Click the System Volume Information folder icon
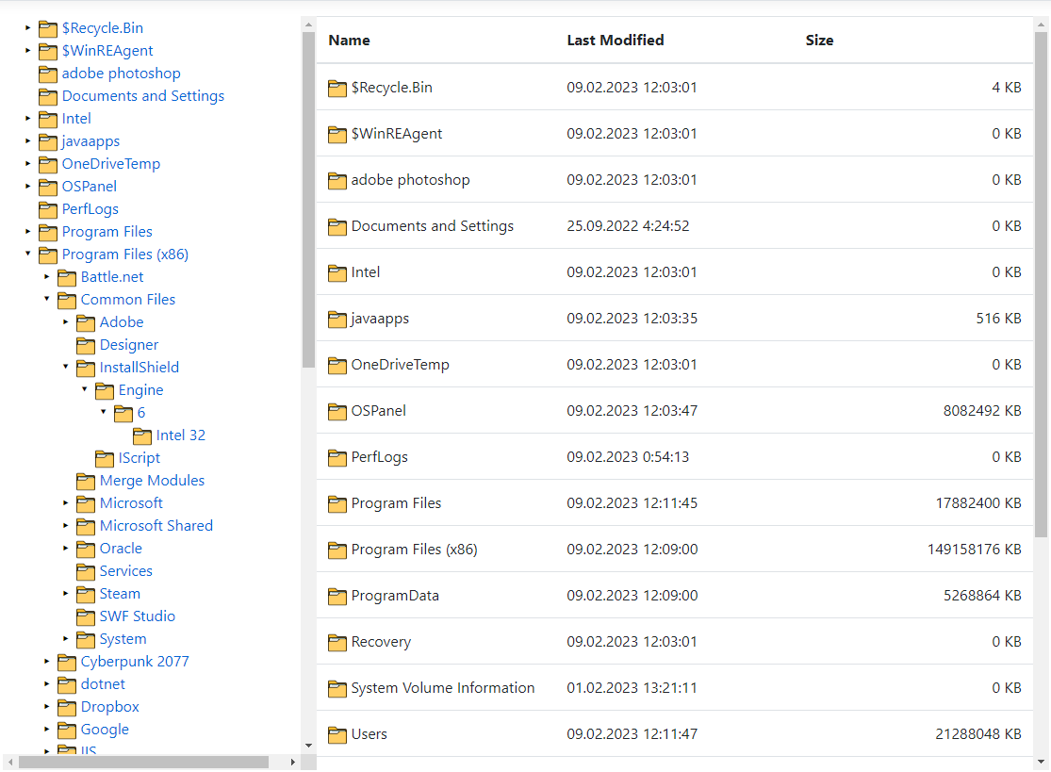Viewport: 1051px width, 772px height. (337, 687)
